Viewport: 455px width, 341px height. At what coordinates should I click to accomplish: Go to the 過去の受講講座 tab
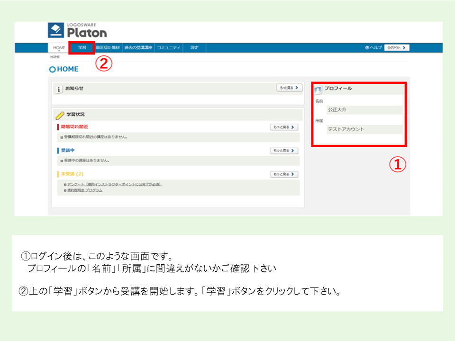click(x=138, y=48)
